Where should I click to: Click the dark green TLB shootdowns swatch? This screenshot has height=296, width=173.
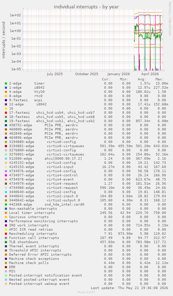[x=6, y=242]
